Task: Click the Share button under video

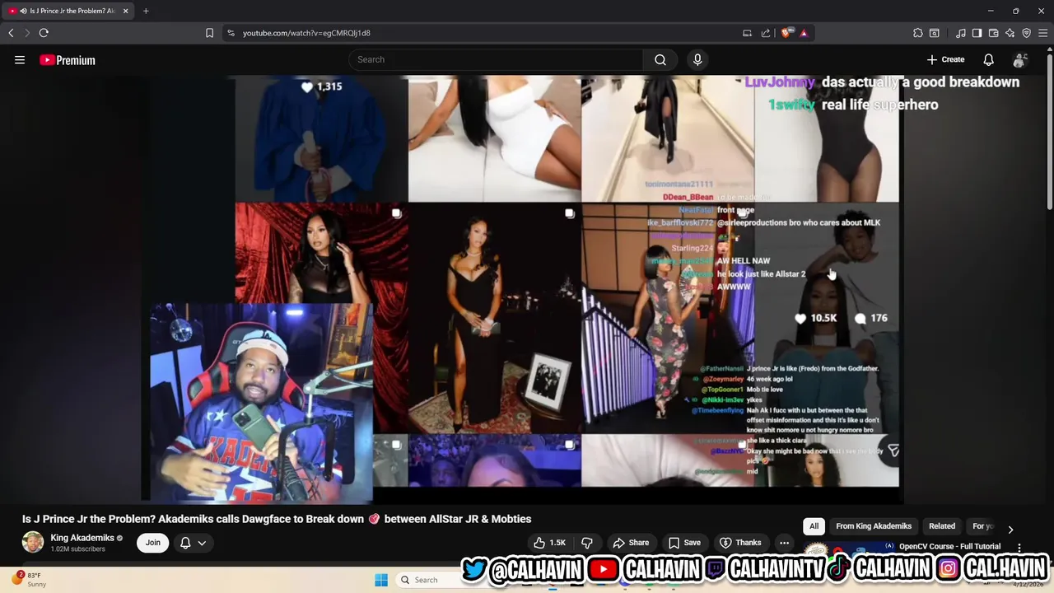Action: 631,543
